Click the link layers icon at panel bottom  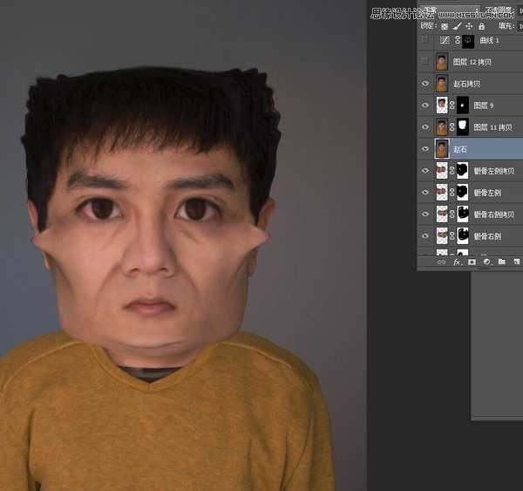point(441,261)
